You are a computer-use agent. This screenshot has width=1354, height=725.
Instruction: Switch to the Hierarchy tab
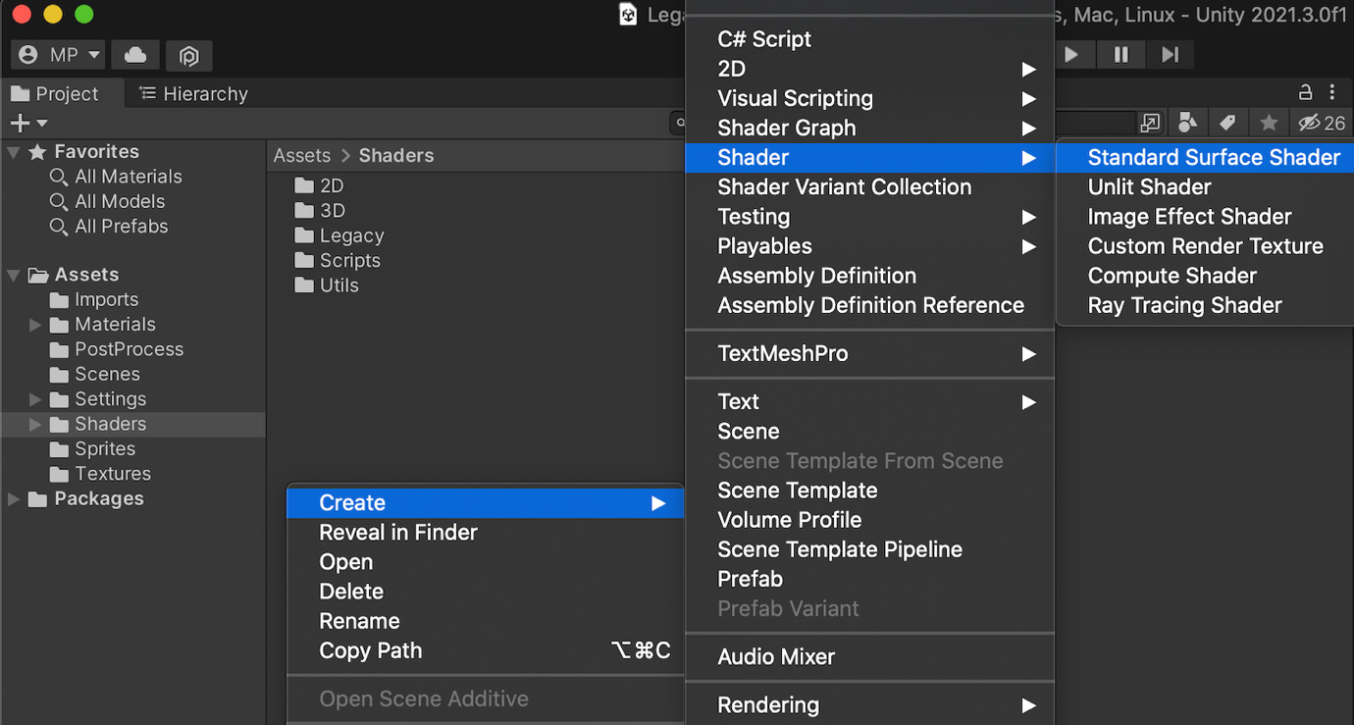point(193,93)
